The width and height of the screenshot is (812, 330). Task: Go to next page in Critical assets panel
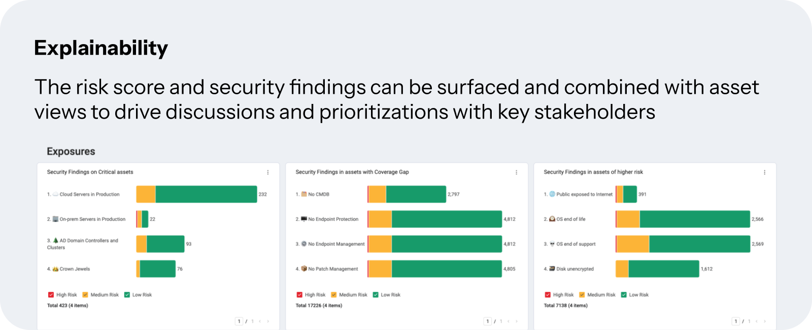point(268,321)
